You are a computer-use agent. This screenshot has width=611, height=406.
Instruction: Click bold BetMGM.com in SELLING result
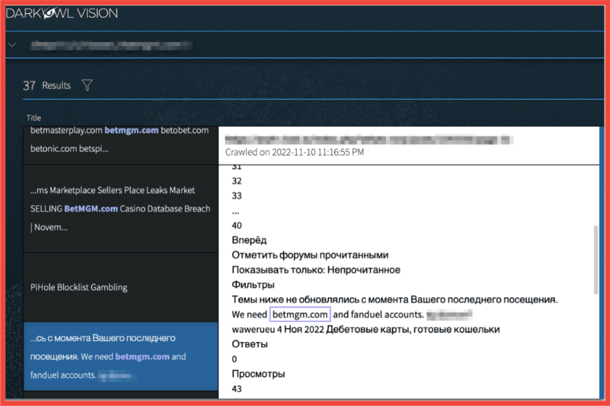[x=91, y=209]
